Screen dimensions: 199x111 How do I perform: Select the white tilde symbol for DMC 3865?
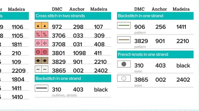pos(41,69)
